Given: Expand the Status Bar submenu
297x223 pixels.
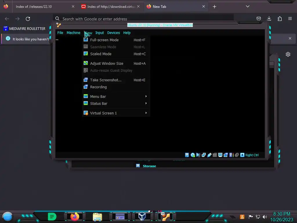Looking at the screenshot, I should [116, 103].
